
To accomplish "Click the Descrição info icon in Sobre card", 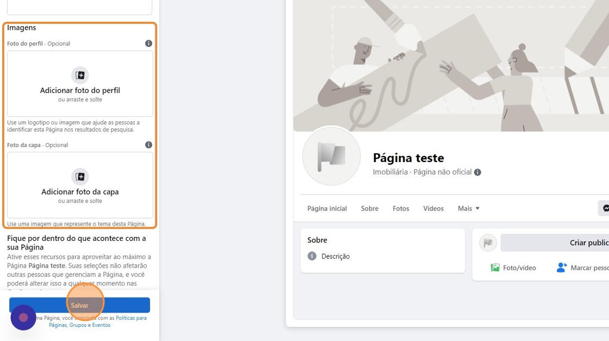I will [x=312, y=256].
